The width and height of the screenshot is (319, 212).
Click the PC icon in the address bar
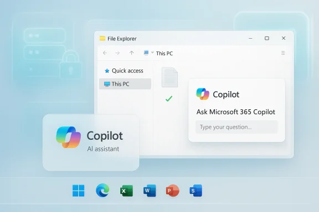[x=146, y=53]
